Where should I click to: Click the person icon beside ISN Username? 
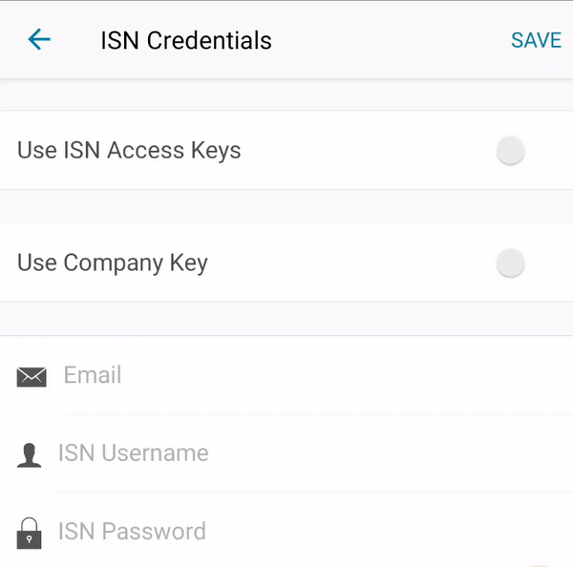[x=31, y=454]
